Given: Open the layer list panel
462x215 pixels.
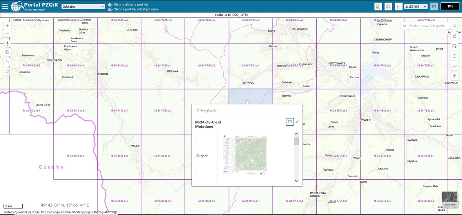Looking at the screenshot, I should click(x=398, y=7).
